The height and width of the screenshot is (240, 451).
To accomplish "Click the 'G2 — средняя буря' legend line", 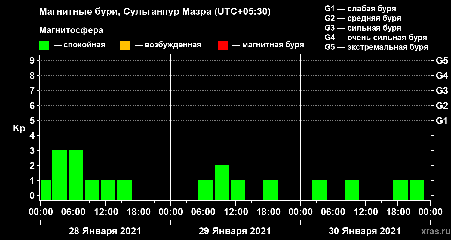I will pos(363,18).
